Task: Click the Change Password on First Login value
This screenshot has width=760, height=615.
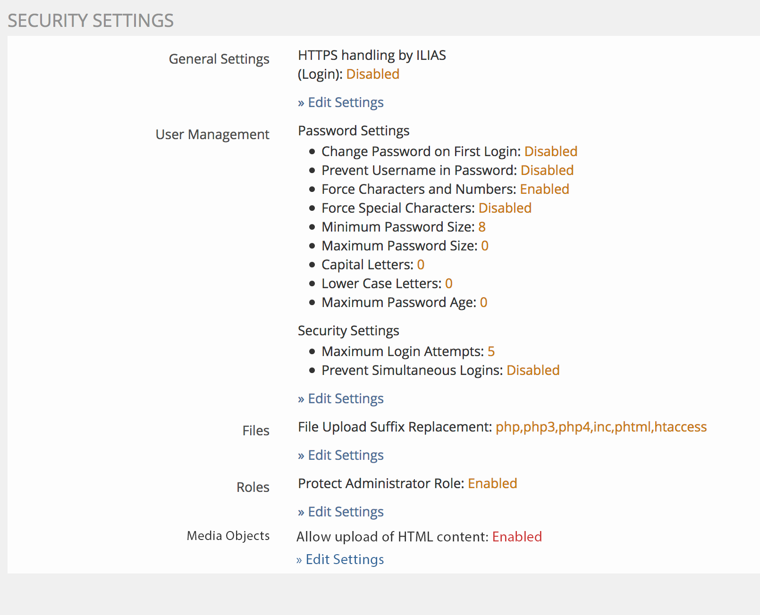Action: [x=550, y=151]
